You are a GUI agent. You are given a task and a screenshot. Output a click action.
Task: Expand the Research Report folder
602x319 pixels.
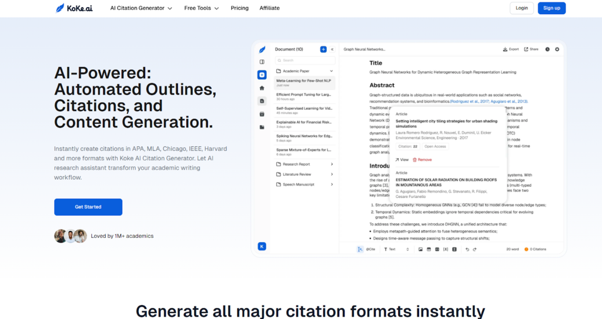coord(305,164)
